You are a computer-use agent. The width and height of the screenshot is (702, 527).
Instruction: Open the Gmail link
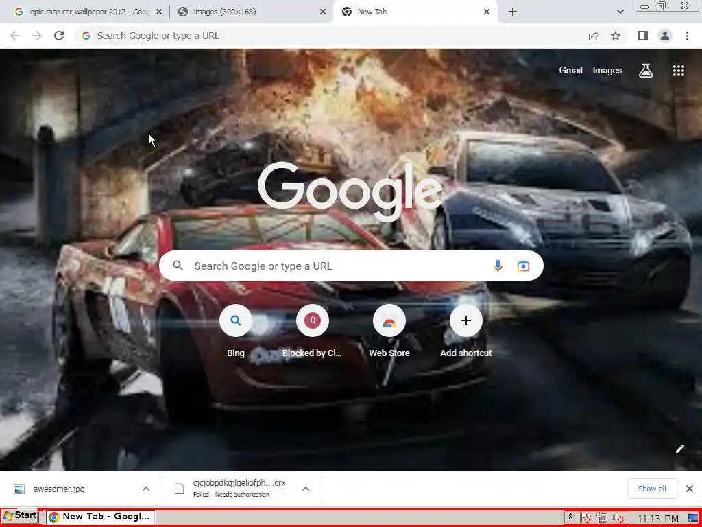point(570,71)
